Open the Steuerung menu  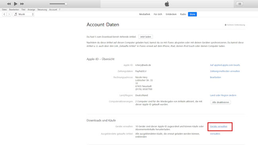[42, 9]
